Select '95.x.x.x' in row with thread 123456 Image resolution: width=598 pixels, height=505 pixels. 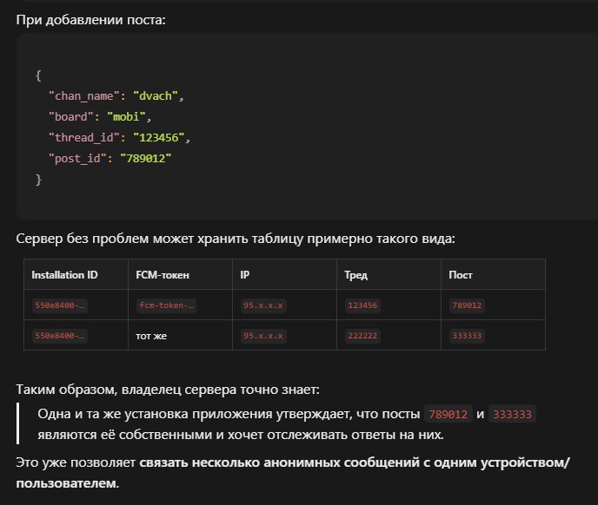pyautogui.click(x=263, y=305)
